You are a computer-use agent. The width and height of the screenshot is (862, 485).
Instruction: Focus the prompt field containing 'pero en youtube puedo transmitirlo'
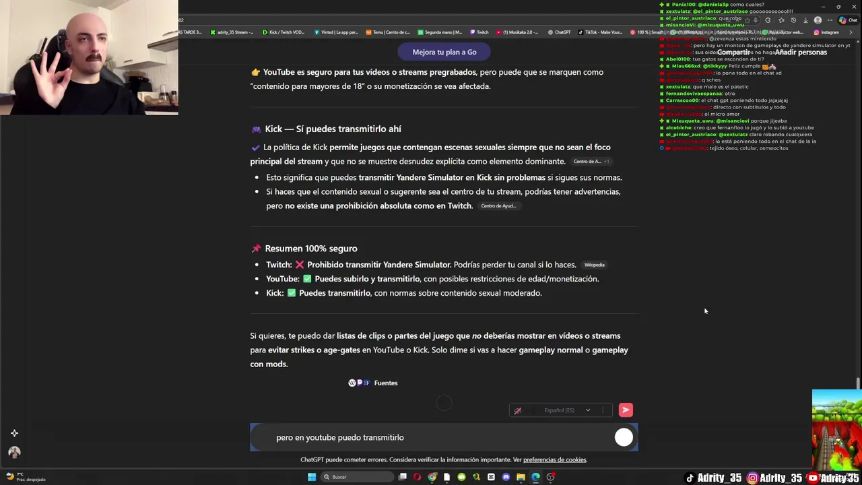tap(444, 437)
